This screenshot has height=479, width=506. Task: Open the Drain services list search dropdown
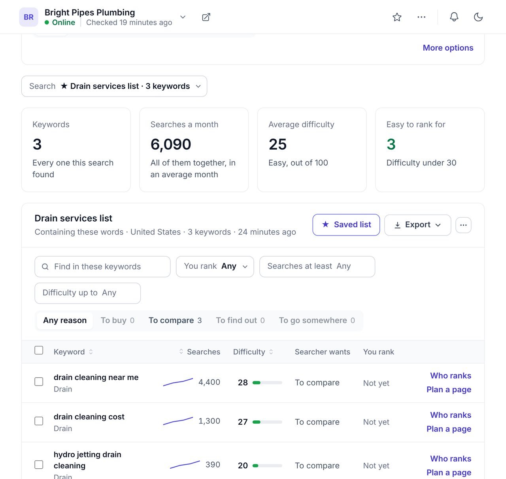(114, 86)
